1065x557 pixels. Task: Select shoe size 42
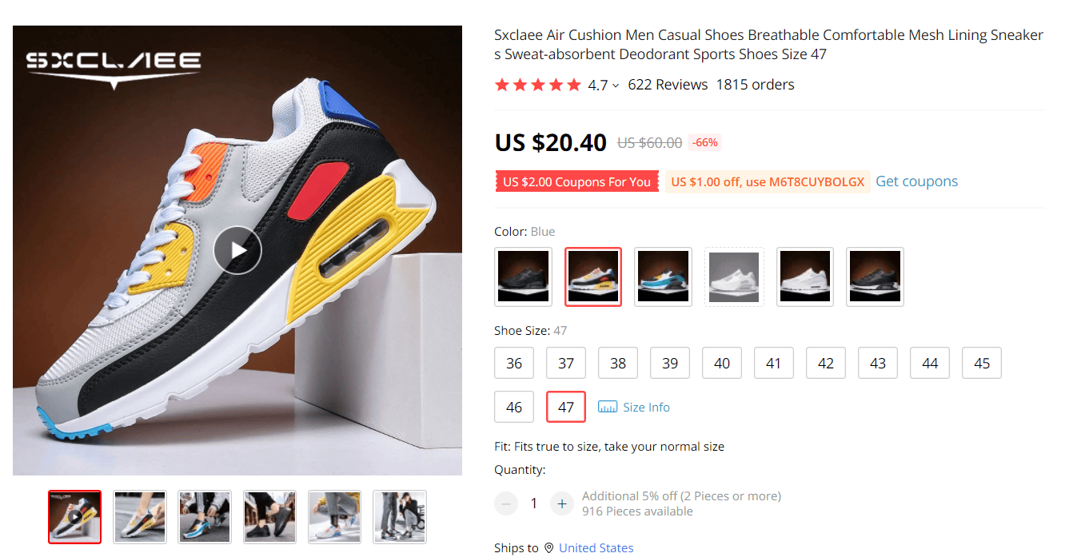coord(826,363)
